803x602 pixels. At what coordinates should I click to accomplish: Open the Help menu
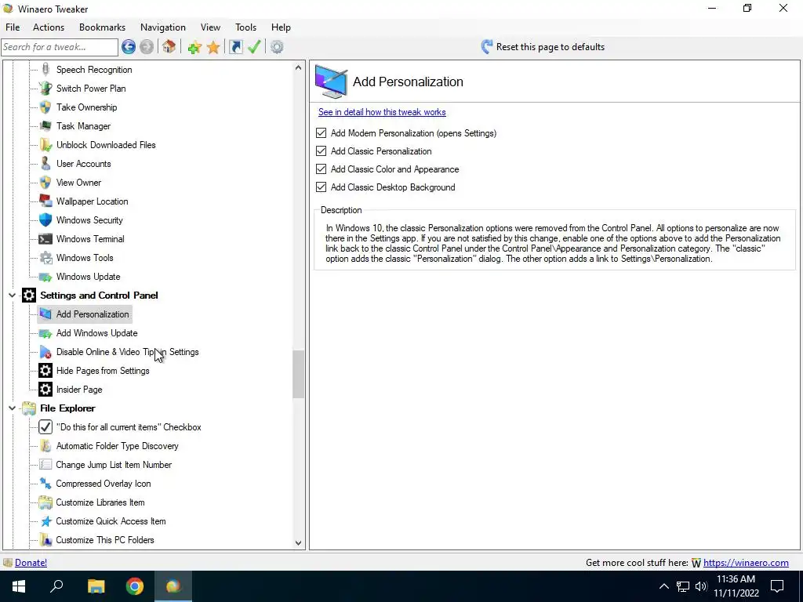pos(281,27)
